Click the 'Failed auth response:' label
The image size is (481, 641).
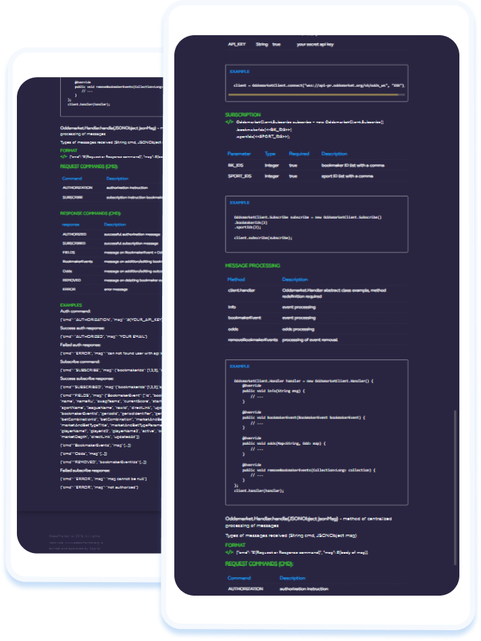coord(80,345)
